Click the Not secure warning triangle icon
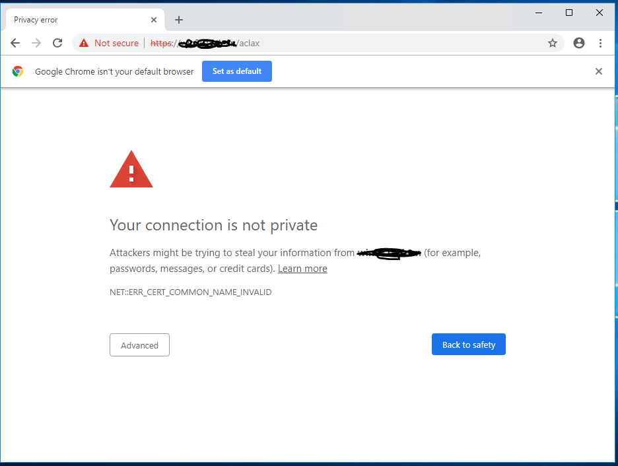 tap(84, 43)
